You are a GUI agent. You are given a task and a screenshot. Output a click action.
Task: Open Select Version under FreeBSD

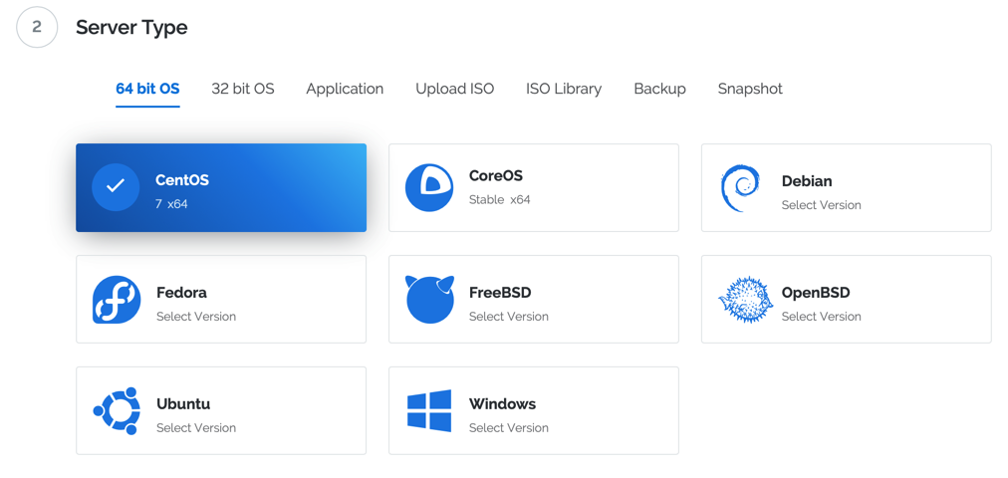pos(509,317)
